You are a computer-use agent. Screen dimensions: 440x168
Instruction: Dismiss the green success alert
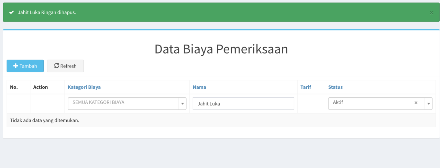pos(431,12)
